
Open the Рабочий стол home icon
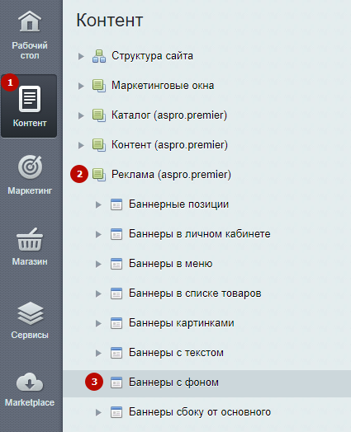coord(30,21)
